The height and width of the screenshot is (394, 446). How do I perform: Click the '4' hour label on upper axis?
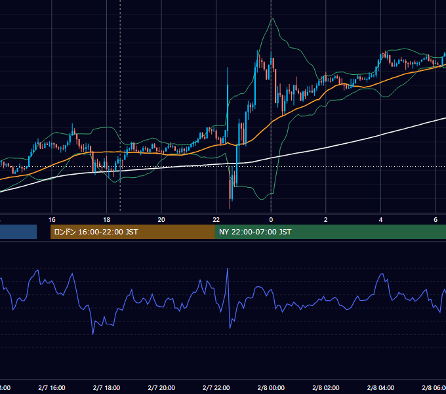pos(380,220)
